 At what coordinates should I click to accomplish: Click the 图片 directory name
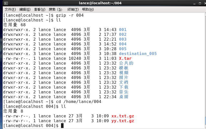(x=124, y=78)
